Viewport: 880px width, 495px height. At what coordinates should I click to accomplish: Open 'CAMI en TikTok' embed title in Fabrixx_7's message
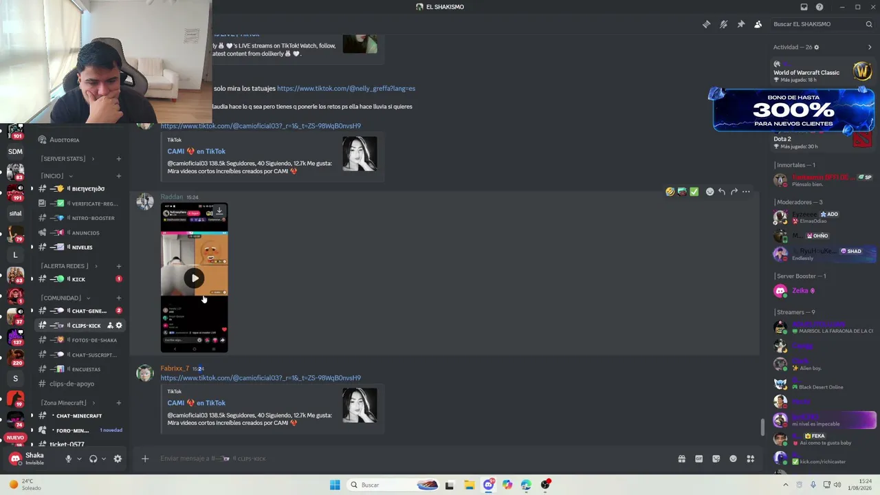pos(196,403)
